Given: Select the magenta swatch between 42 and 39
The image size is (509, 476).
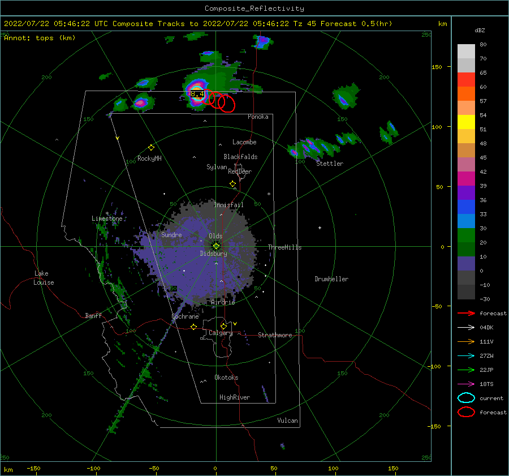Looking at the screenshot, I should [x=466, y=179].
